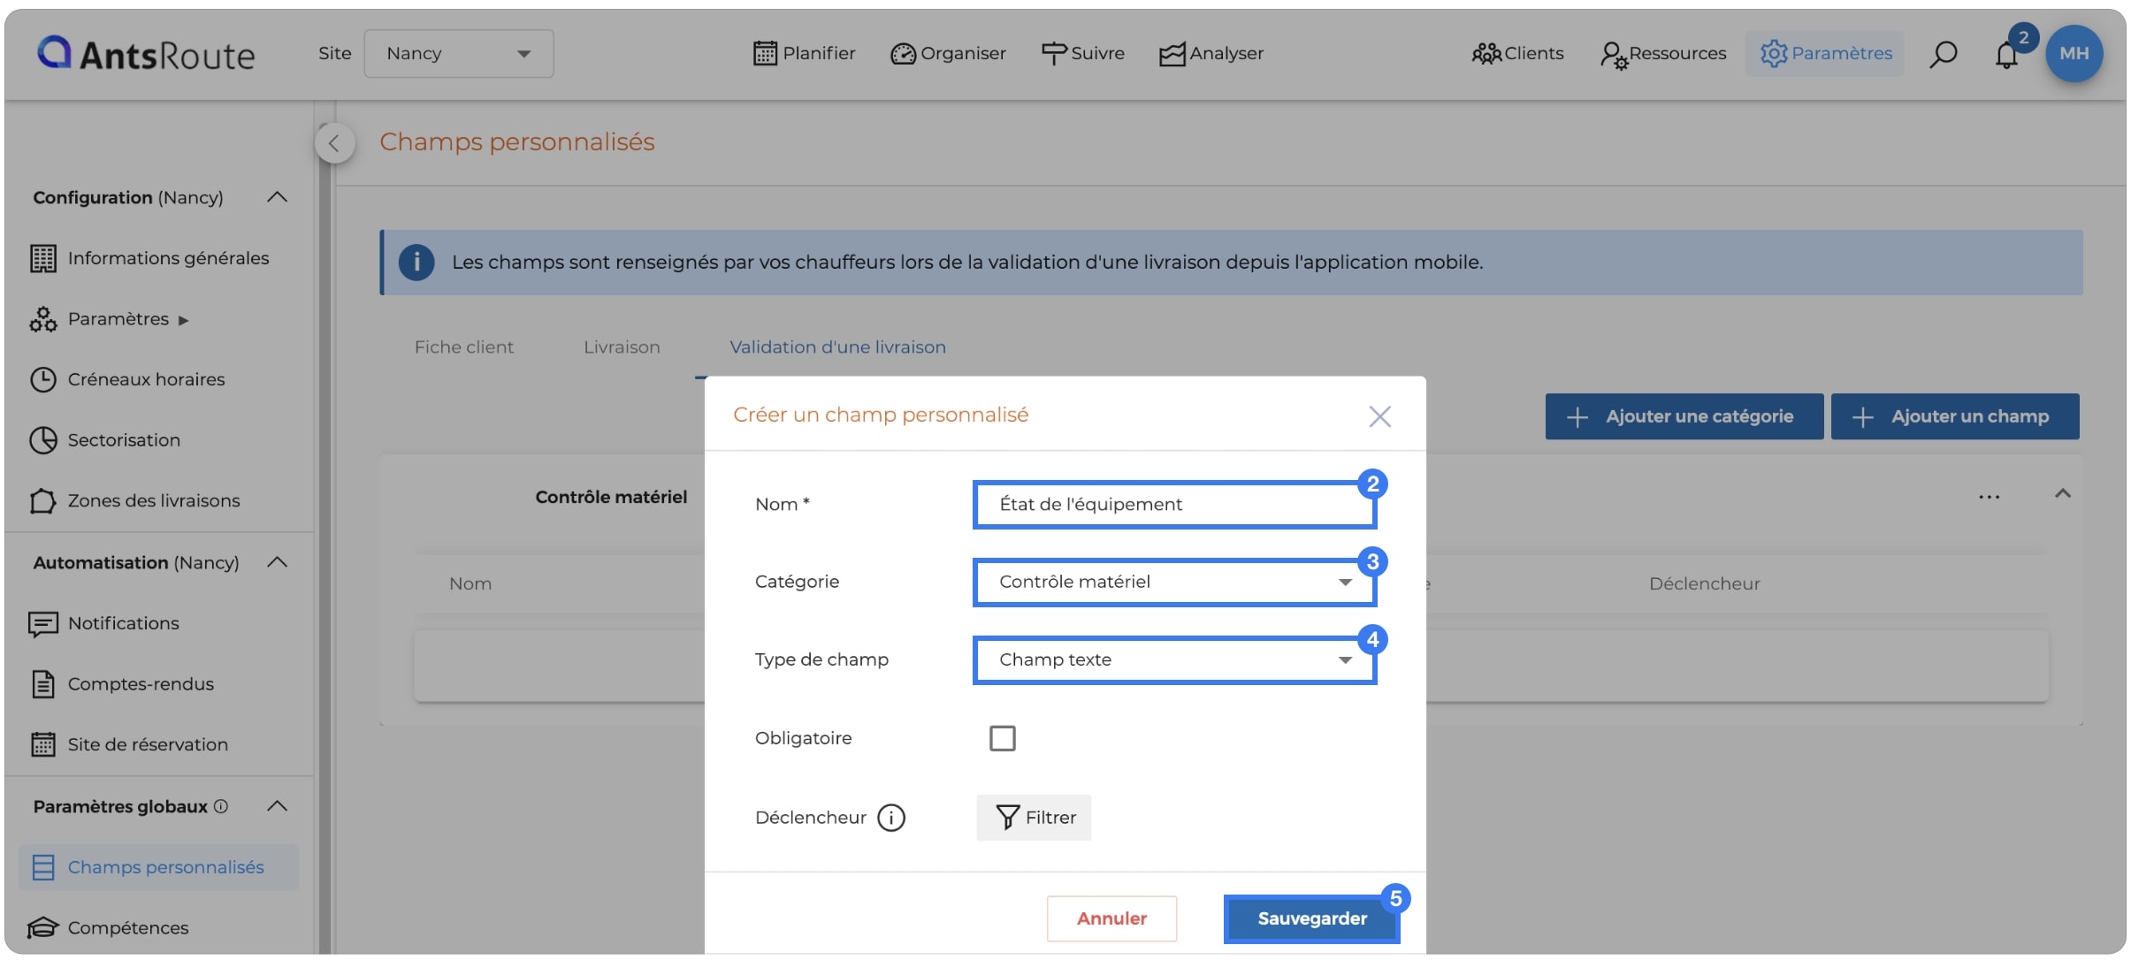Close the Créer un champ personnalisé dialog
Image resolution: width=2131 pixels, height=960 pixels.
[1379, 416]
